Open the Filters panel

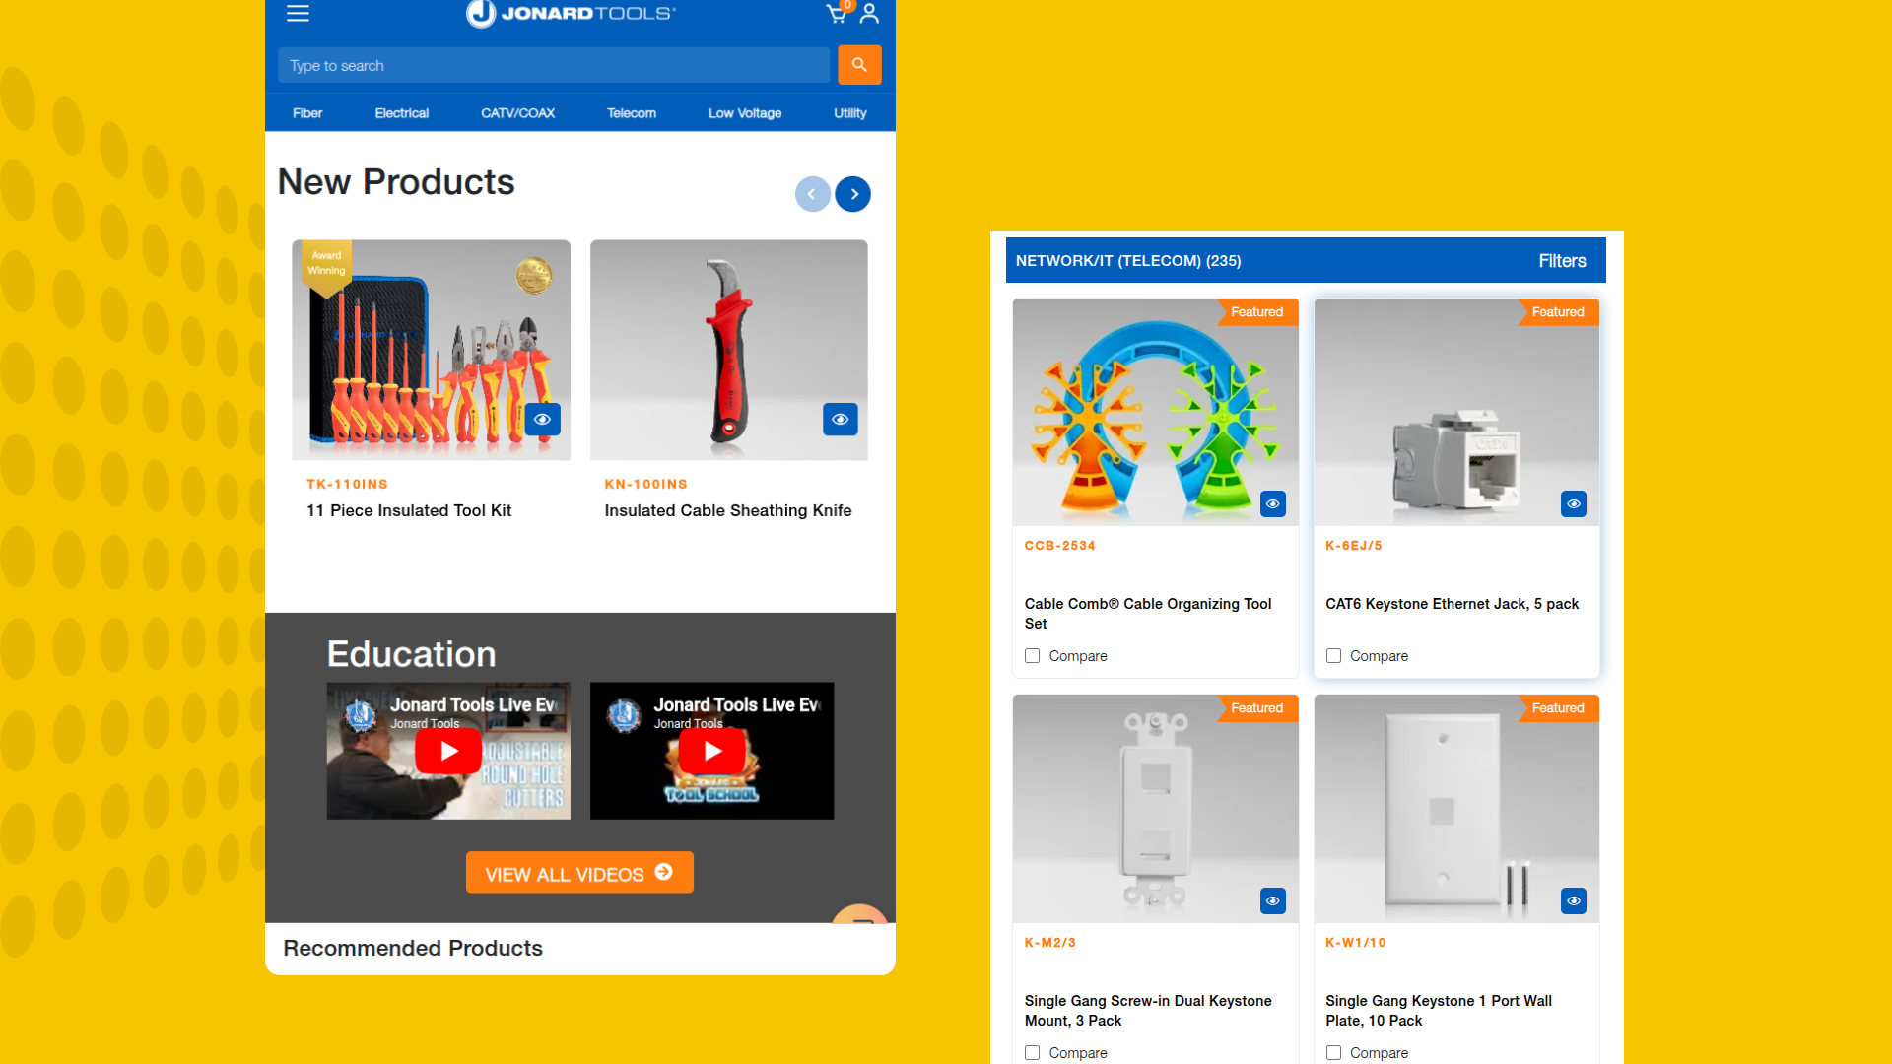(x=1562, y=261)
